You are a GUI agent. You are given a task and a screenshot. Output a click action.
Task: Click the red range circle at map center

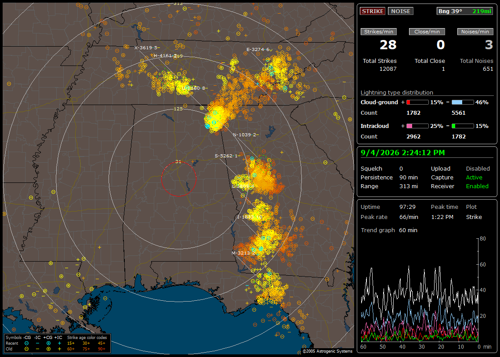point(178,179)
